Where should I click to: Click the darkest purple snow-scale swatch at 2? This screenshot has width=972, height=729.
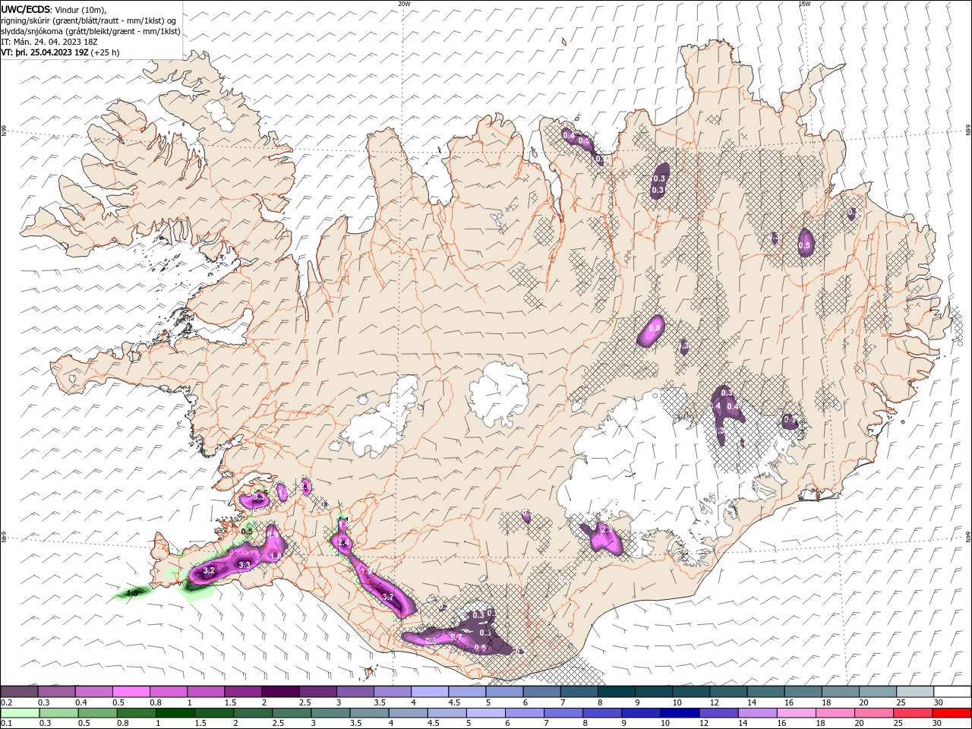(280, 692)
